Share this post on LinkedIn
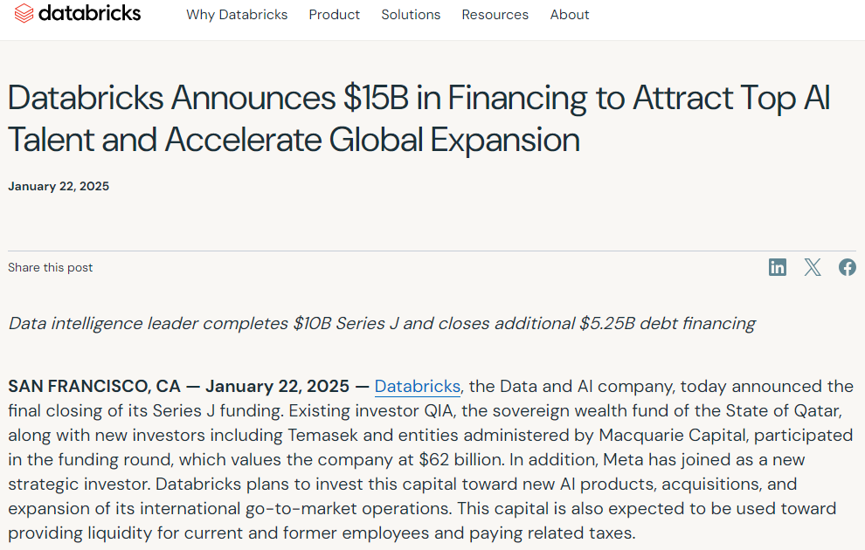Image resolution: width=865 pixels, height=550 pixels. coord(778,267)
